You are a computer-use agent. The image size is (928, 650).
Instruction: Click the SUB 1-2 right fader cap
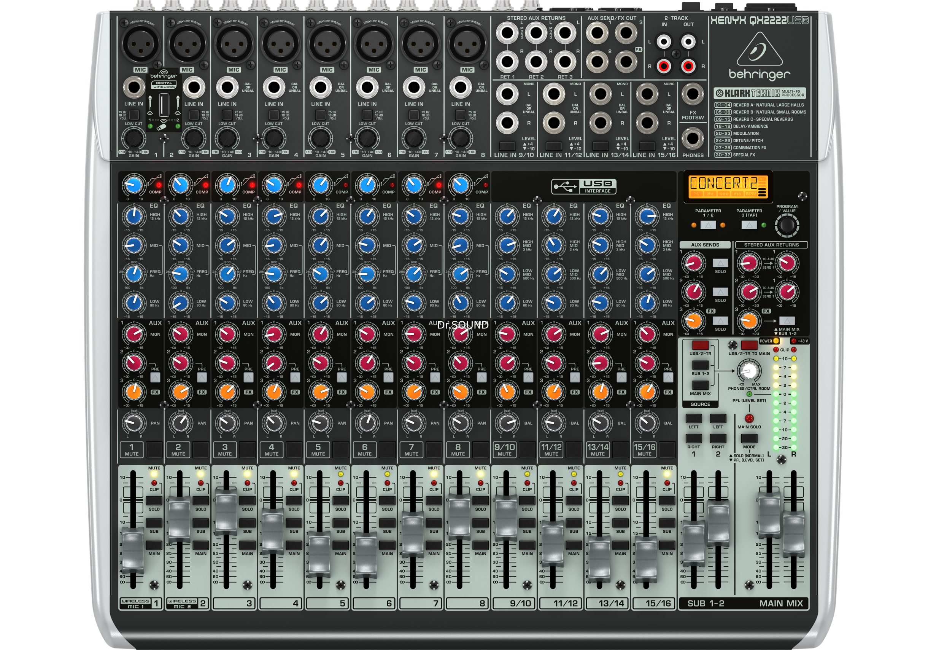718,523
